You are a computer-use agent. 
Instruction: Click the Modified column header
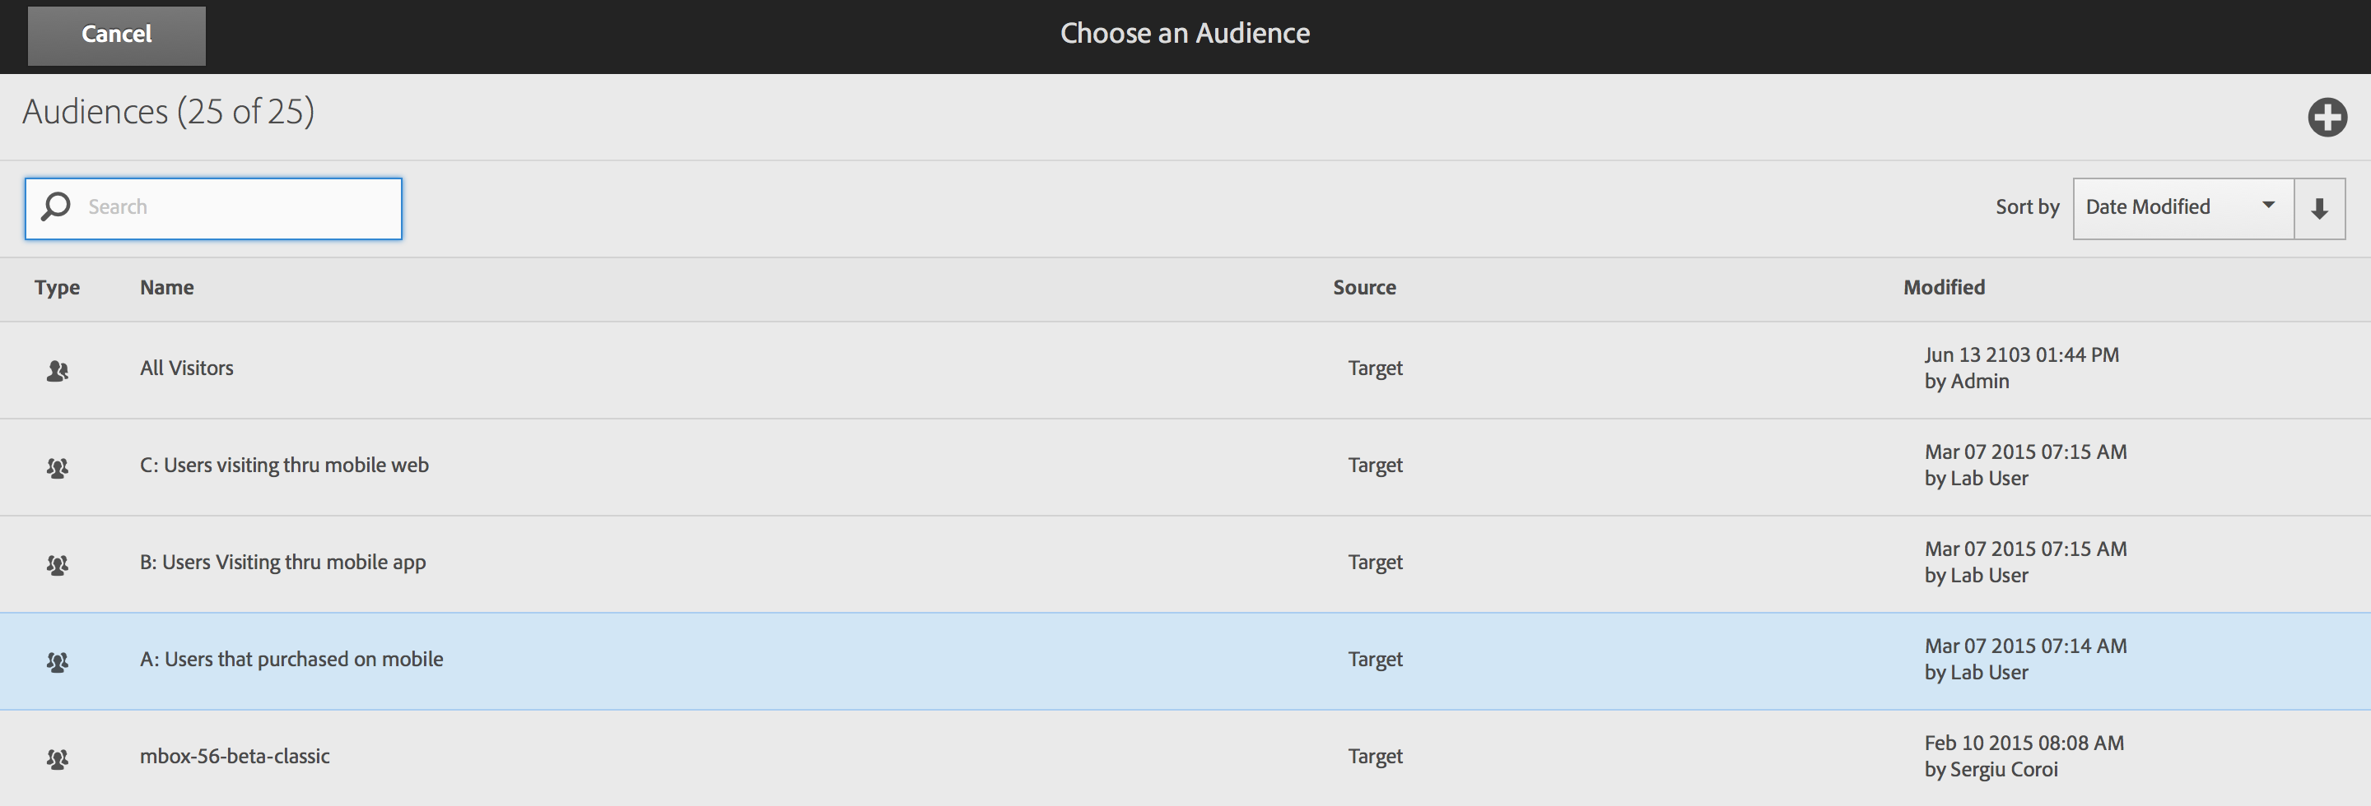coord(1943,288)
